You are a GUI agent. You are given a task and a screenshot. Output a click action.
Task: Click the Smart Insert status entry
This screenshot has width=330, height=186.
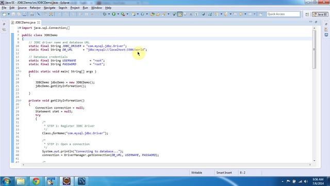[x=224, y=173]
